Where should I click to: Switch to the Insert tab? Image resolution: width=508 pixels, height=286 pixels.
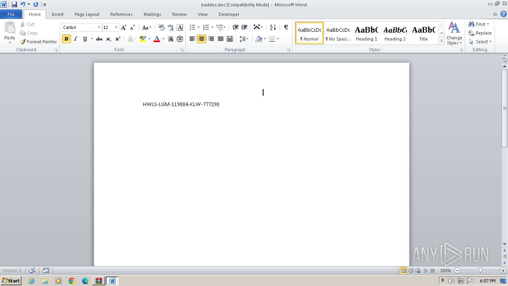tap(58, 14)
